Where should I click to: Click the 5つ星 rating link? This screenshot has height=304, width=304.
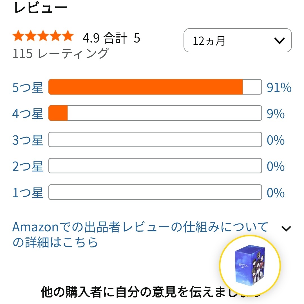click(x=28, y=88)
